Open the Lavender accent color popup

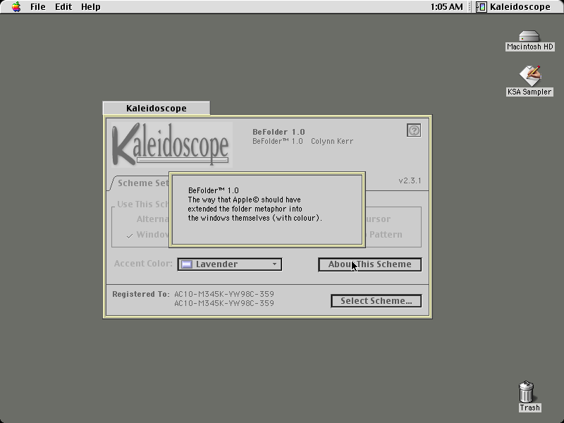230,264
